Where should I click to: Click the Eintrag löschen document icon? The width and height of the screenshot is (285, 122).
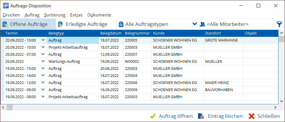[201, 116]
